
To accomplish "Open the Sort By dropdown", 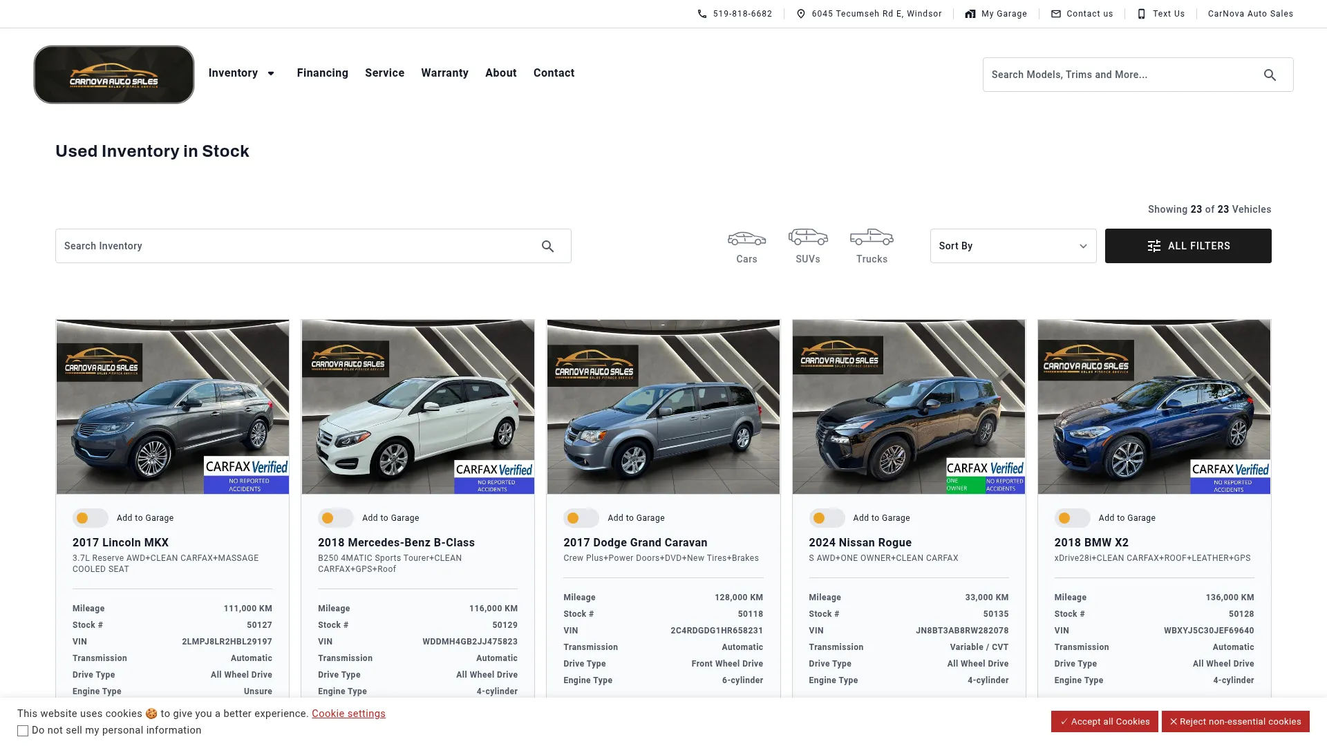I will click(x=1013, y=246).
